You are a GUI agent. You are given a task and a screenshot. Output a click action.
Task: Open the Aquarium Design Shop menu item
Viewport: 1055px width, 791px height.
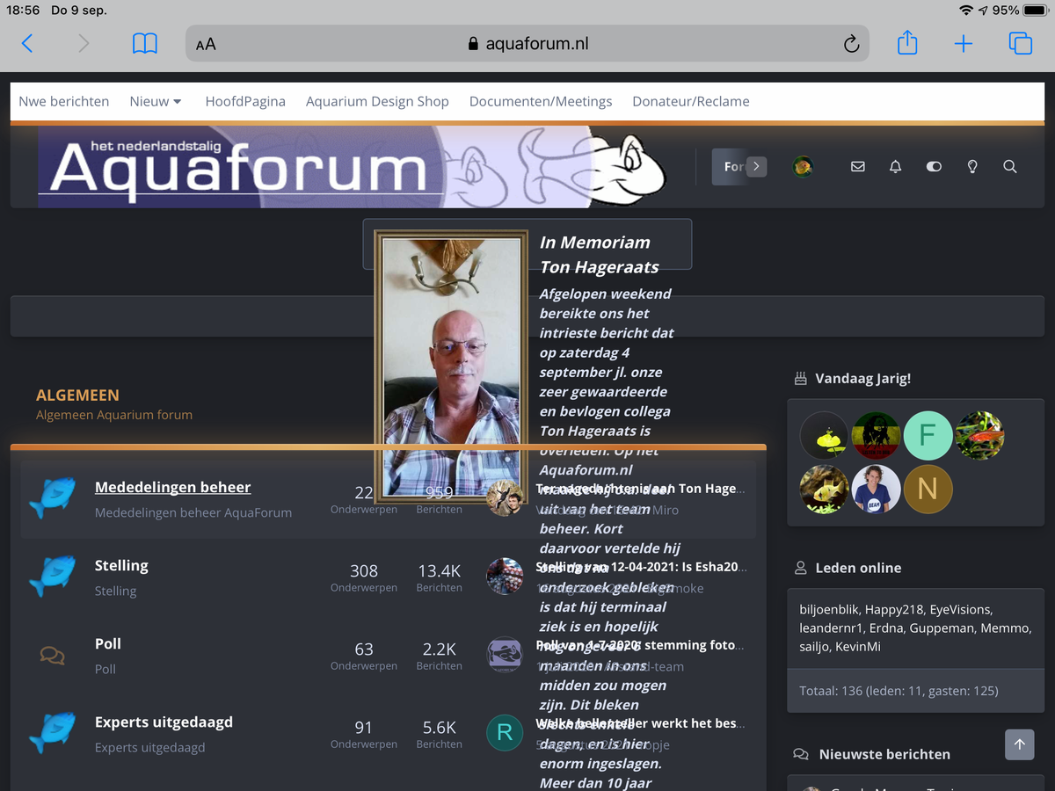(x=377, y=101)
